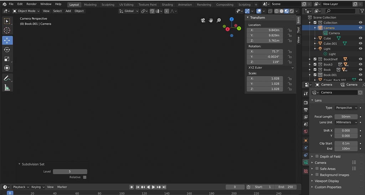Uncheck the BookShelf collection checkbox
365x195 pixels.
pos(315,59)
